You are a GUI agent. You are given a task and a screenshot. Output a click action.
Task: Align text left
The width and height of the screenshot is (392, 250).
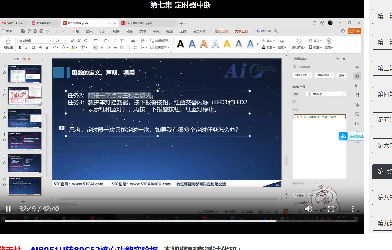pyautogui.click(x=95, y=47)
